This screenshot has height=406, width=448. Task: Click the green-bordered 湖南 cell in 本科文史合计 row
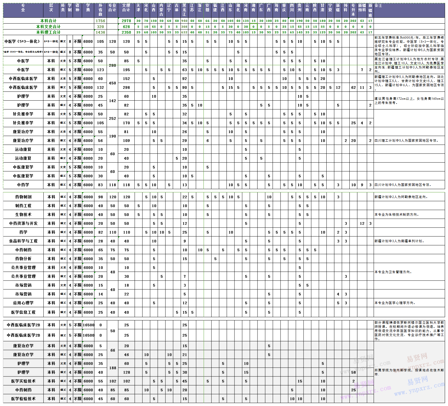(253, 27)
